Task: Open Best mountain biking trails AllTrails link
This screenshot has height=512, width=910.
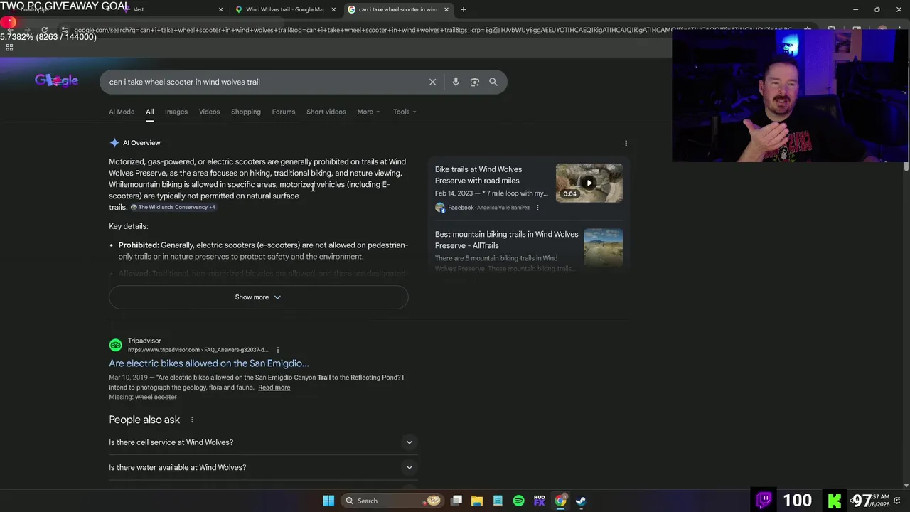Action: pyautogui.click(x=506, y=240)
